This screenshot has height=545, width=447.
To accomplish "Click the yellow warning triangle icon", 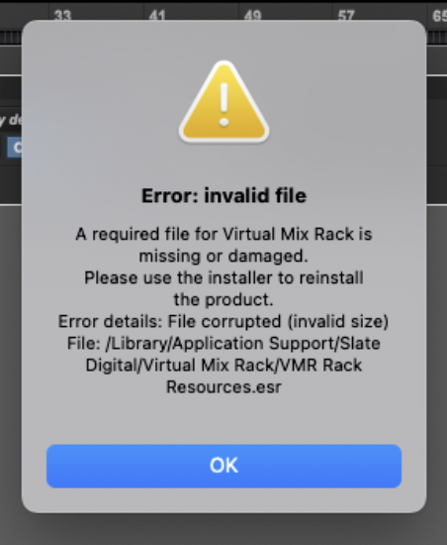I will [223, 102].
